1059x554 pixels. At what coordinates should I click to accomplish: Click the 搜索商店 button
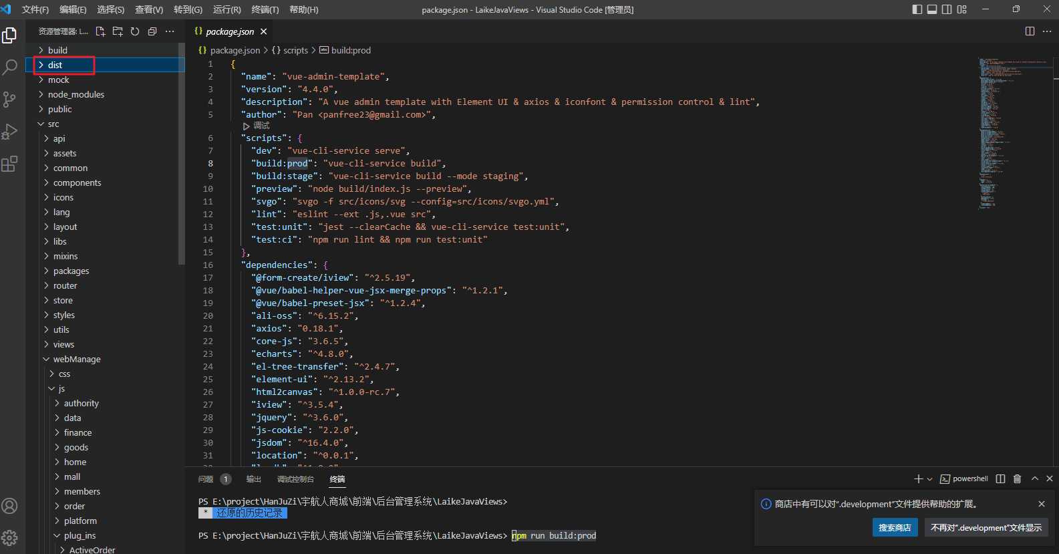[895, 527]
